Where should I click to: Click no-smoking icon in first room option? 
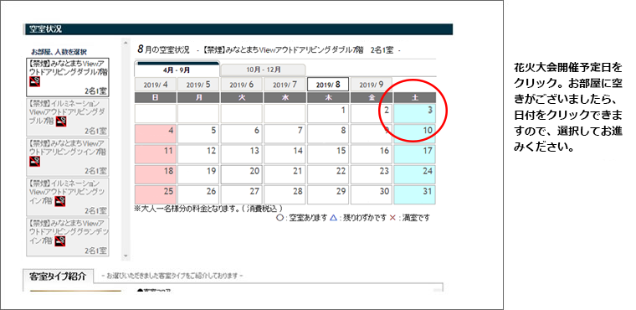pyautogui.click(x=35, y=82)
